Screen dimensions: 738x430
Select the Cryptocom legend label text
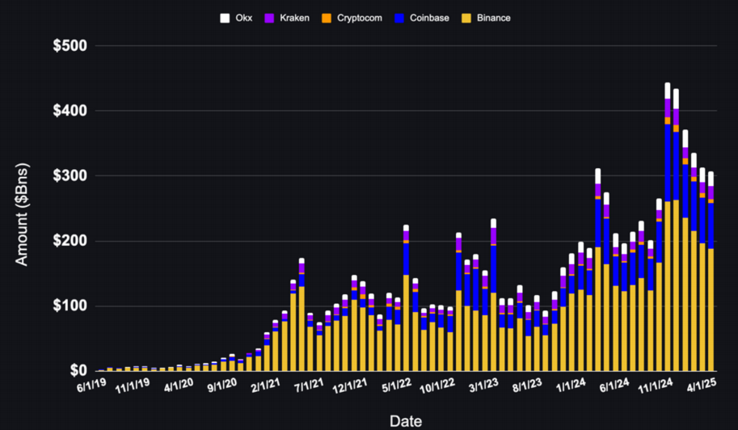359,18
